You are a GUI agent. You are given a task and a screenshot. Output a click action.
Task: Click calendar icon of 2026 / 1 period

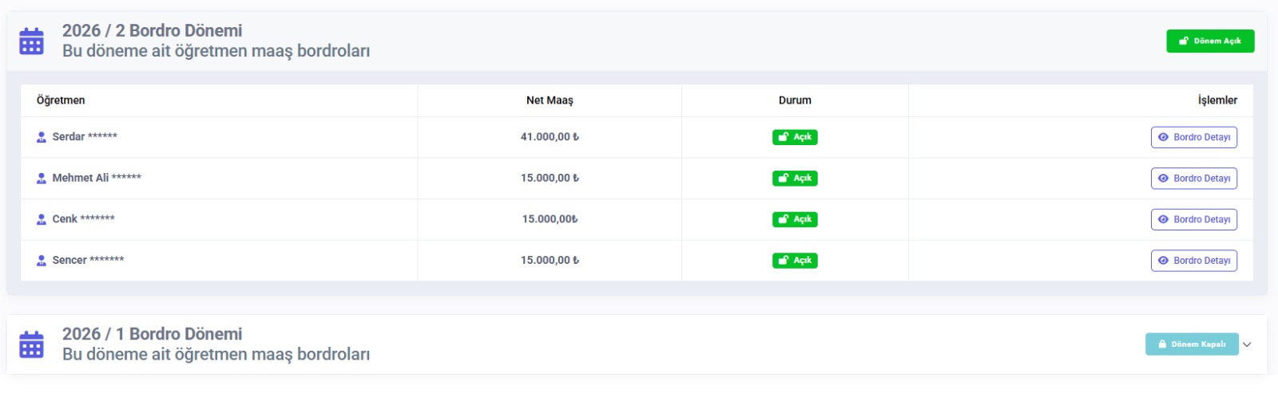pos(31,344)
